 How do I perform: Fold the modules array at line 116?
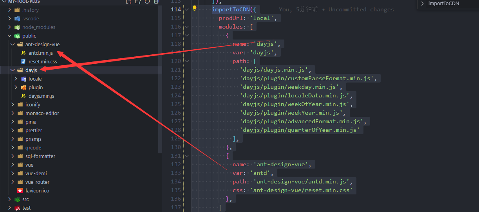tap(186, 27)
